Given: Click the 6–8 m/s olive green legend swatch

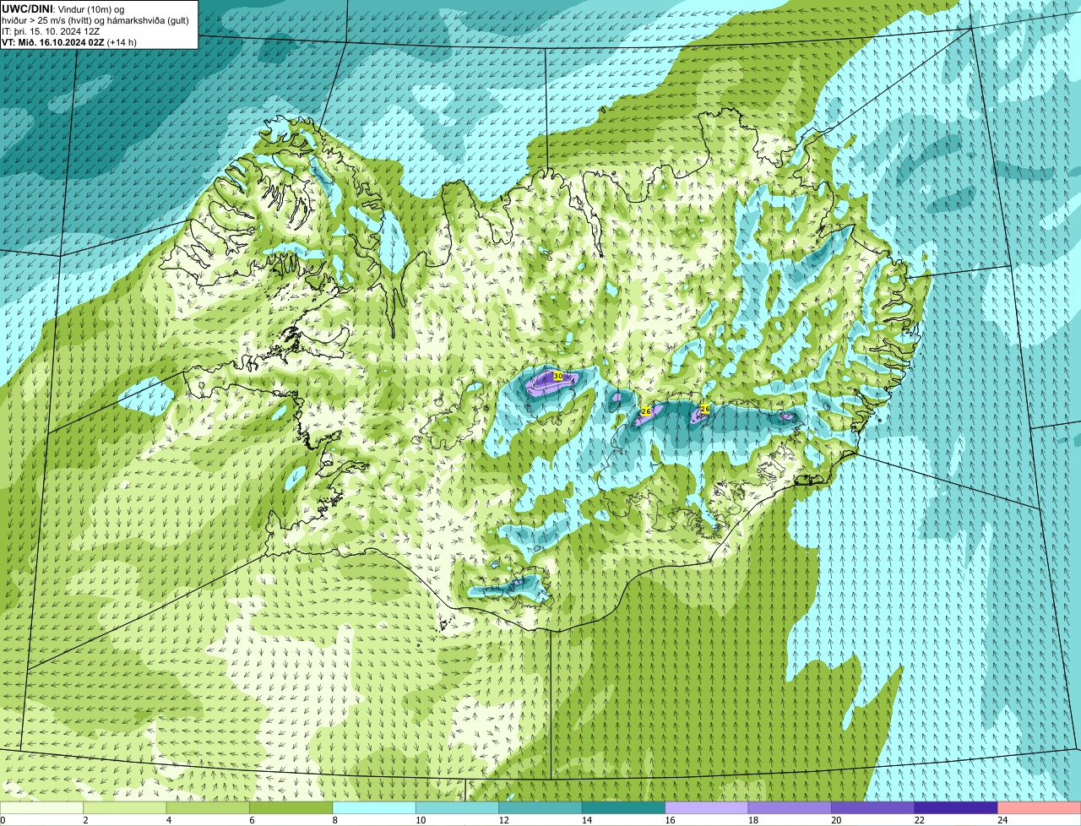Looking at the screenshot, I should point(291,807).
